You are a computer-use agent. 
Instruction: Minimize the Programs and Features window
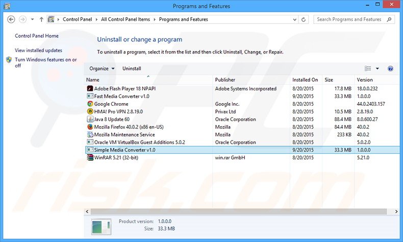368,5
